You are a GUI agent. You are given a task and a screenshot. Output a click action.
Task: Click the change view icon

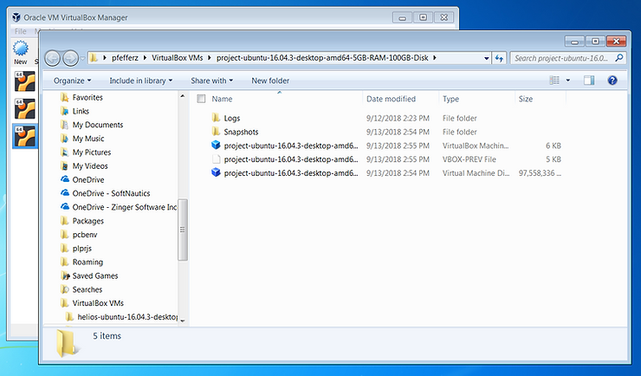tap(554, 80)
